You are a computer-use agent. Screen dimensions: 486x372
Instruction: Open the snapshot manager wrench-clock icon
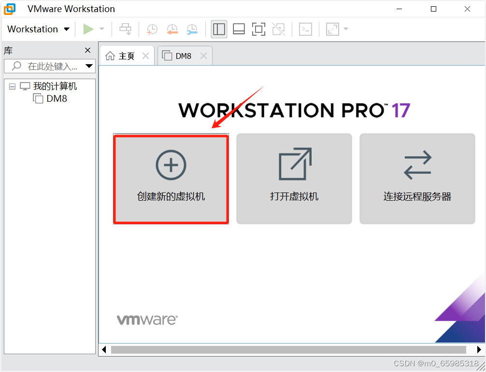click(x=192, y=29)
